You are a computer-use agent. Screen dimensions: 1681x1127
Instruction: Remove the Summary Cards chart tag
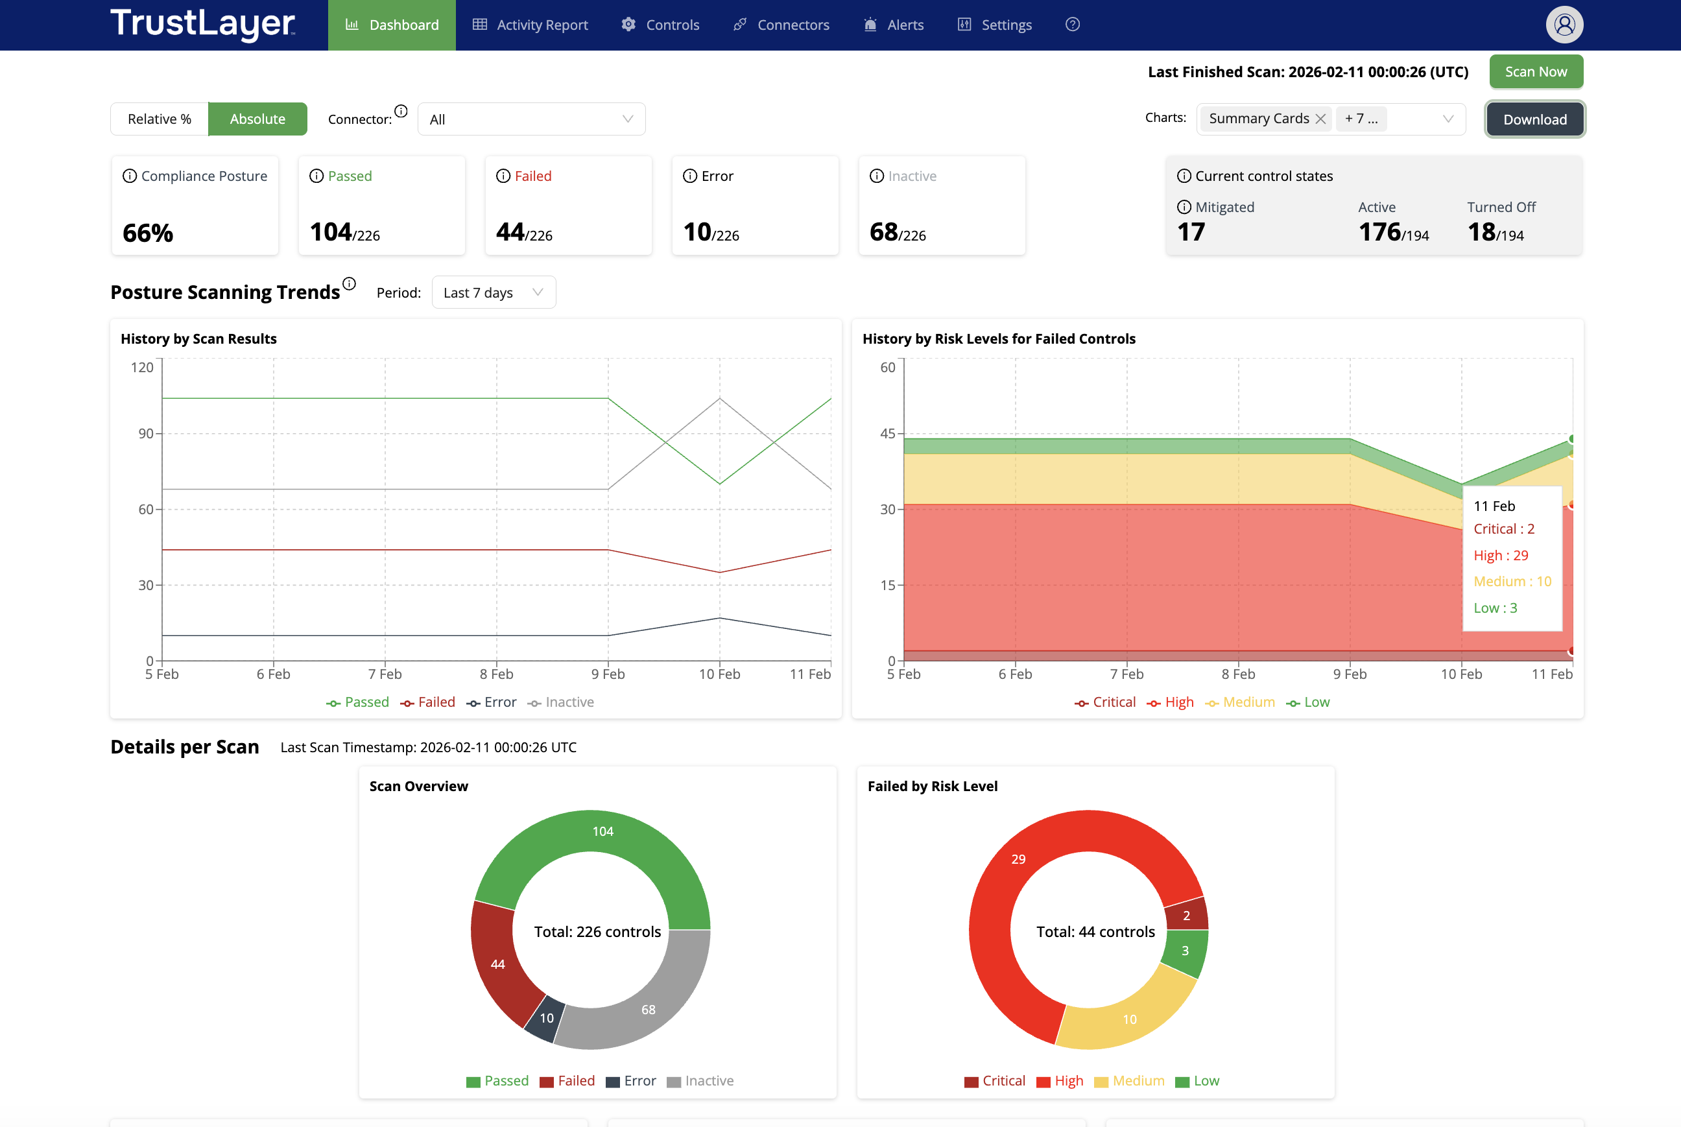tap(1320, 119)
